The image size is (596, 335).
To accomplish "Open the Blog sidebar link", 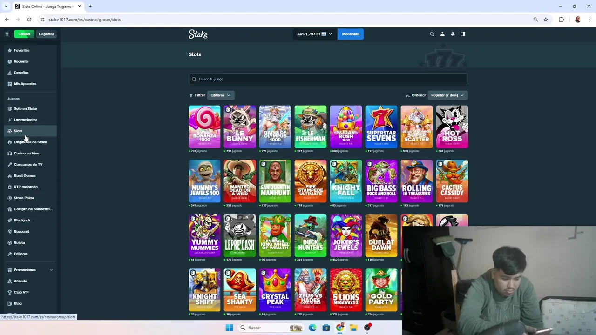I will 30,303.
